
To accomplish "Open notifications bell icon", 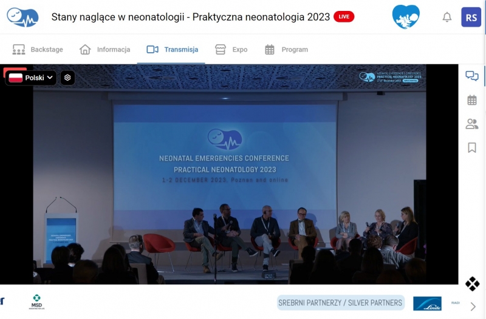I will coord(447,17).
